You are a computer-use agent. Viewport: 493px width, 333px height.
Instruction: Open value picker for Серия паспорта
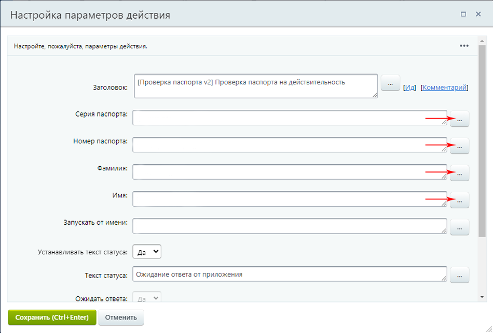(459, 119)
